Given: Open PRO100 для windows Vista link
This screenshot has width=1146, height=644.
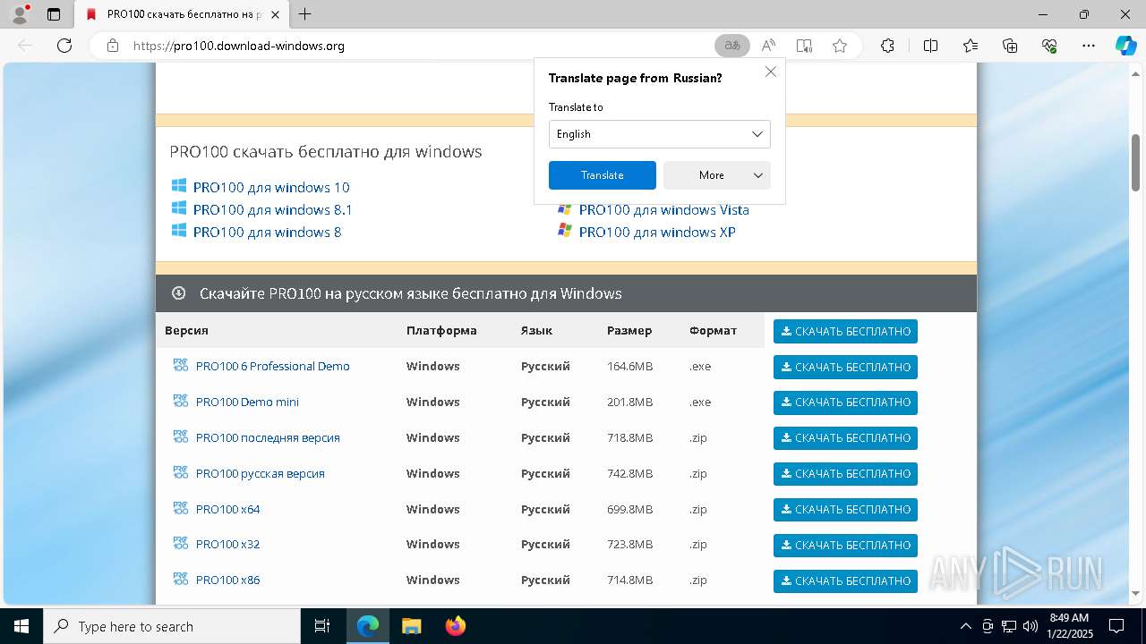Looking at the screenshot, I should [x=663, y=209].
